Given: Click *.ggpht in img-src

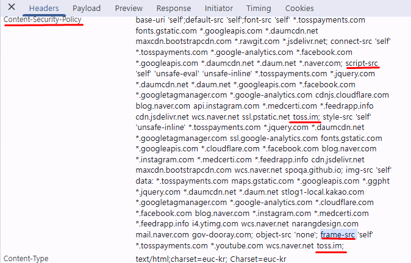Looking at the screenshot, I should (x=376, y=181).
